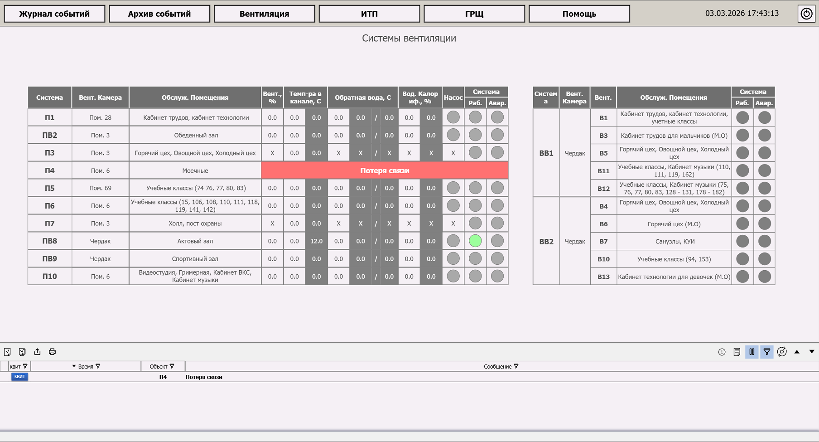The image size is (819, 442).
Task: Toggle the highlighted filter funnel in event toolbar
Action: (x=766, y=352)
